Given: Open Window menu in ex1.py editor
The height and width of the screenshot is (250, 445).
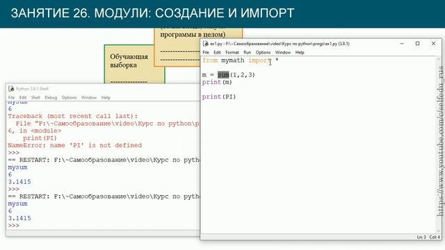Looking at the screenshot, I should coord(283,53).
